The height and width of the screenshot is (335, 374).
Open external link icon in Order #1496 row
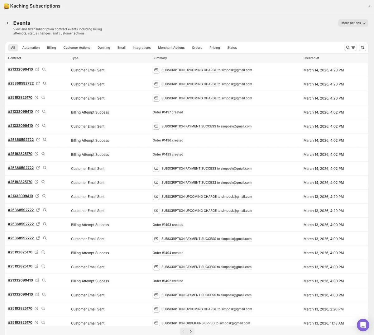(38, 140)
